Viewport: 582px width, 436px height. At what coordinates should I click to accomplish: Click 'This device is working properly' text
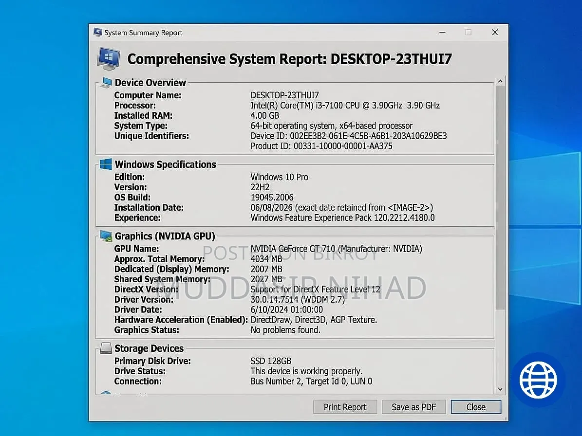tap(306, 371)
